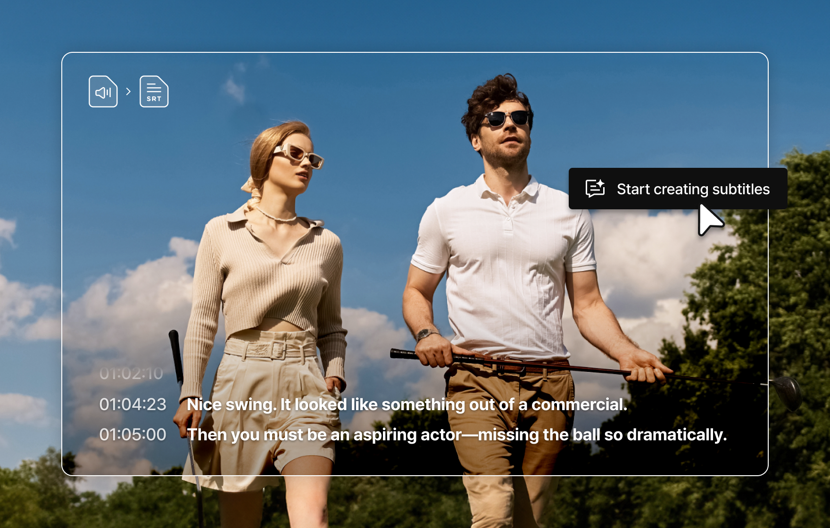This screenshot has height=528, width=830.
Task: Click the woman's belt buckle
Action: point(278,349)
